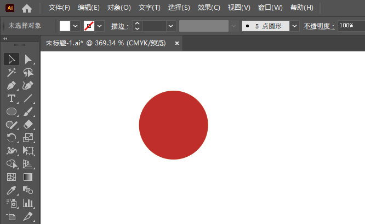
Task: Open the 编辑(E) menu
Action: [89, 8]
